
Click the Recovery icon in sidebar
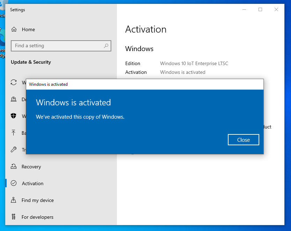pyautogui.click(x=14, y=167)
